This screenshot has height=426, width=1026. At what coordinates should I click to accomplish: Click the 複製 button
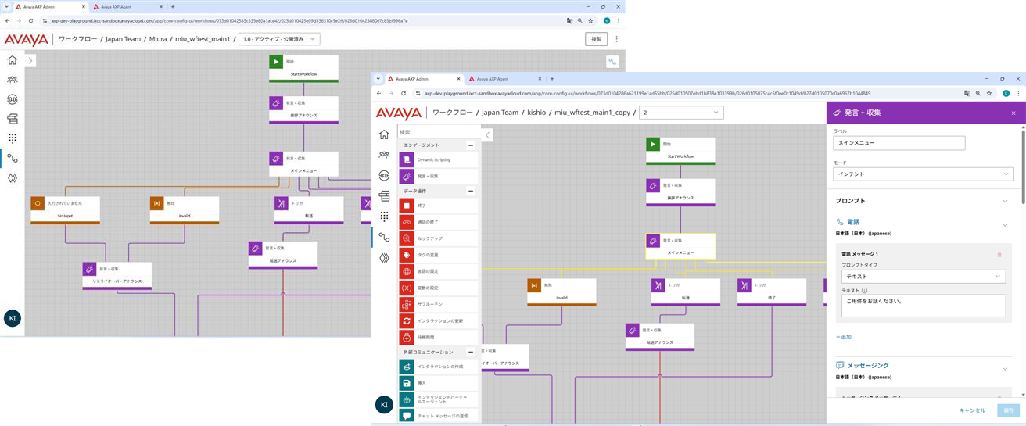point(596,39)
